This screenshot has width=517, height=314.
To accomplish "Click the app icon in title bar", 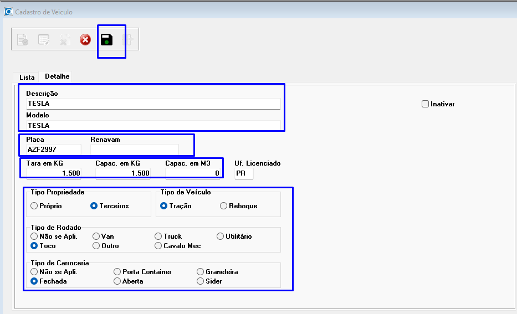I will pyautogui.click(x=8, y=12).
